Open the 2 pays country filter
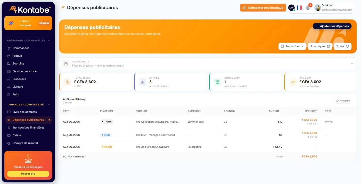 coord(342,46)
